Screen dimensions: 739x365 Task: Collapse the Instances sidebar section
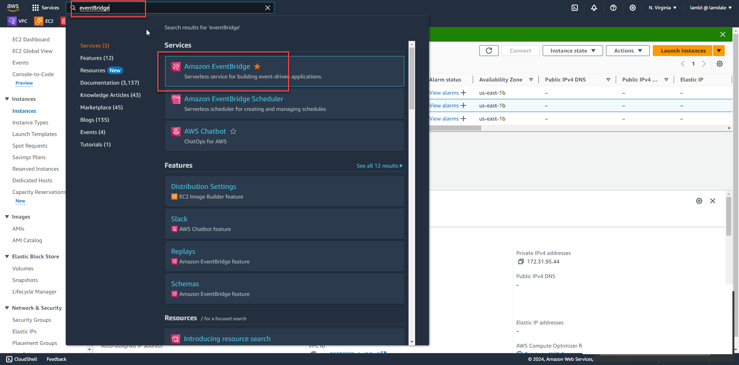[7, 99]
